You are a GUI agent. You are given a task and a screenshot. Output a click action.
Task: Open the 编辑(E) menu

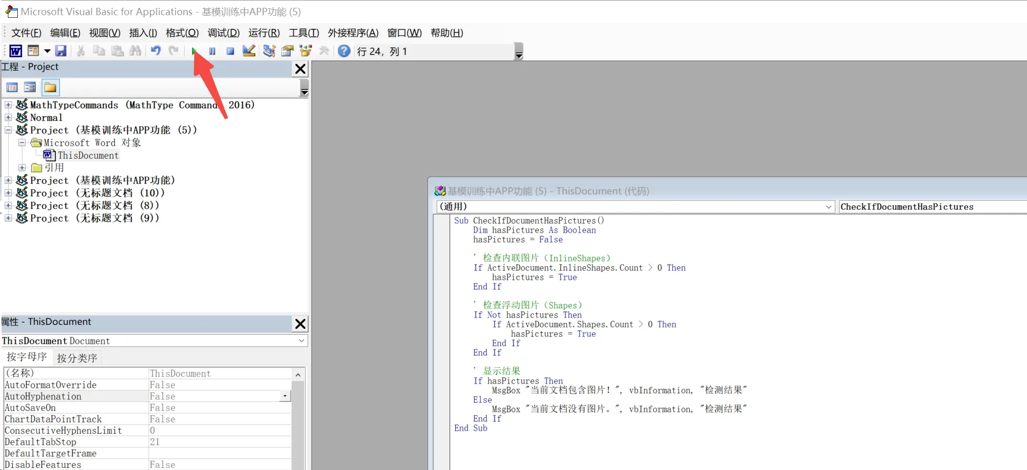pos(65,33)
